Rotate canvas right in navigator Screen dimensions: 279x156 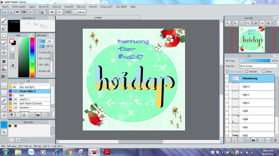pyautogui.click(x=269, y=23)
